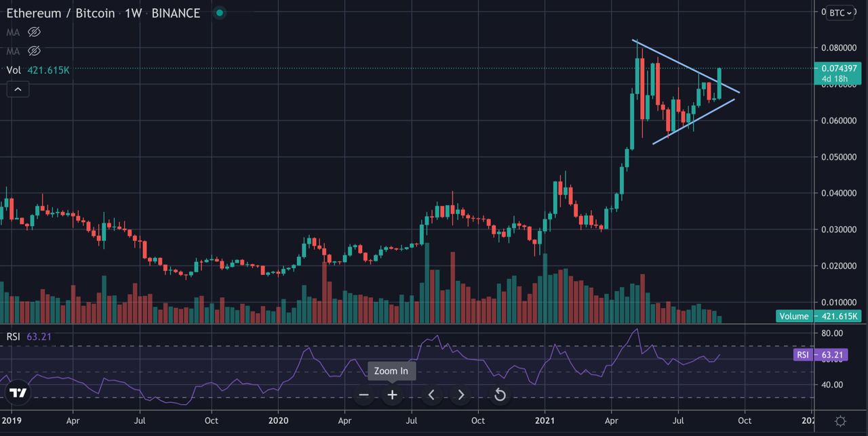This screenshot has height=436, width=868.
Task: Click the 2019 time axis label
Action: [x=13, y=420]
